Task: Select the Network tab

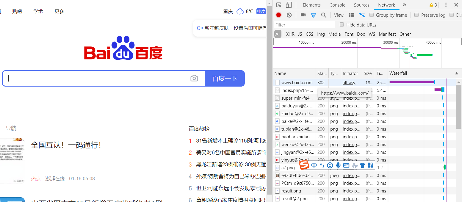Action: [386, 5]
